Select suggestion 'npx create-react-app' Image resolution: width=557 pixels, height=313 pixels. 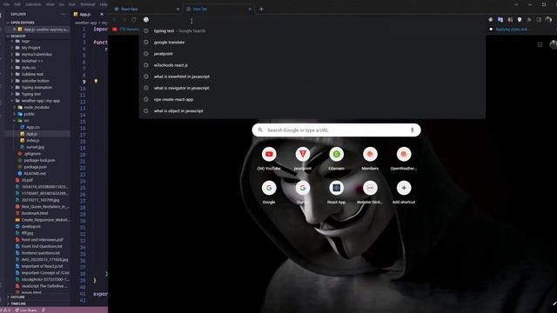click(312, 99)
